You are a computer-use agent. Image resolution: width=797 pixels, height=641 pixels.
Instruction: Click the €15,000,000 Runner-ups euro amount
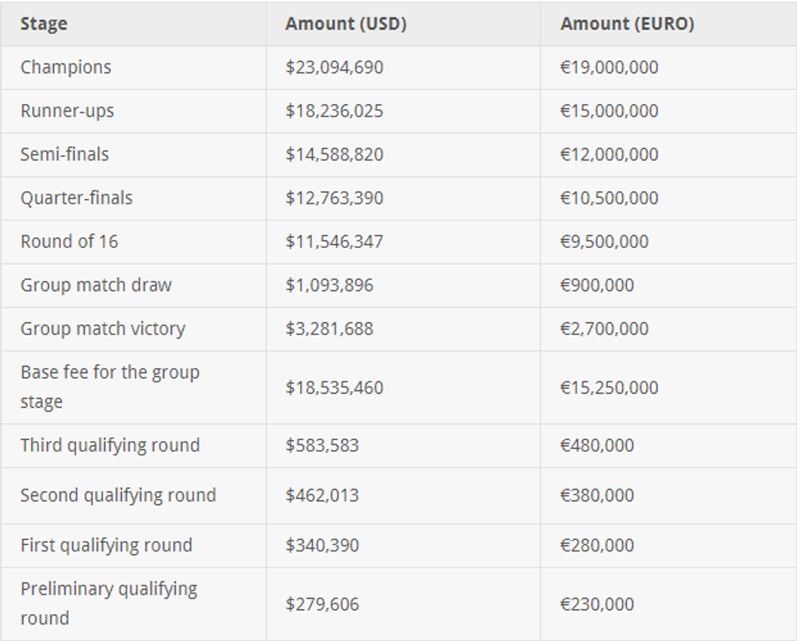609,111
